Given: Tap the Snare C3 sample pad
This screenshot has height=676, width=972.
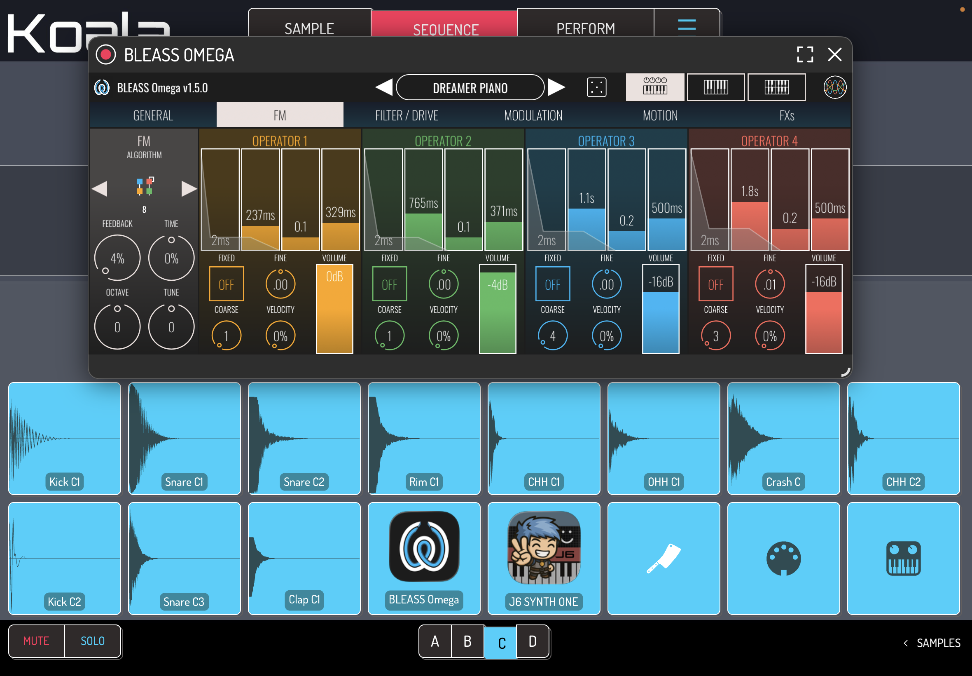Looking at the screenshot, I should click(185, 558).
